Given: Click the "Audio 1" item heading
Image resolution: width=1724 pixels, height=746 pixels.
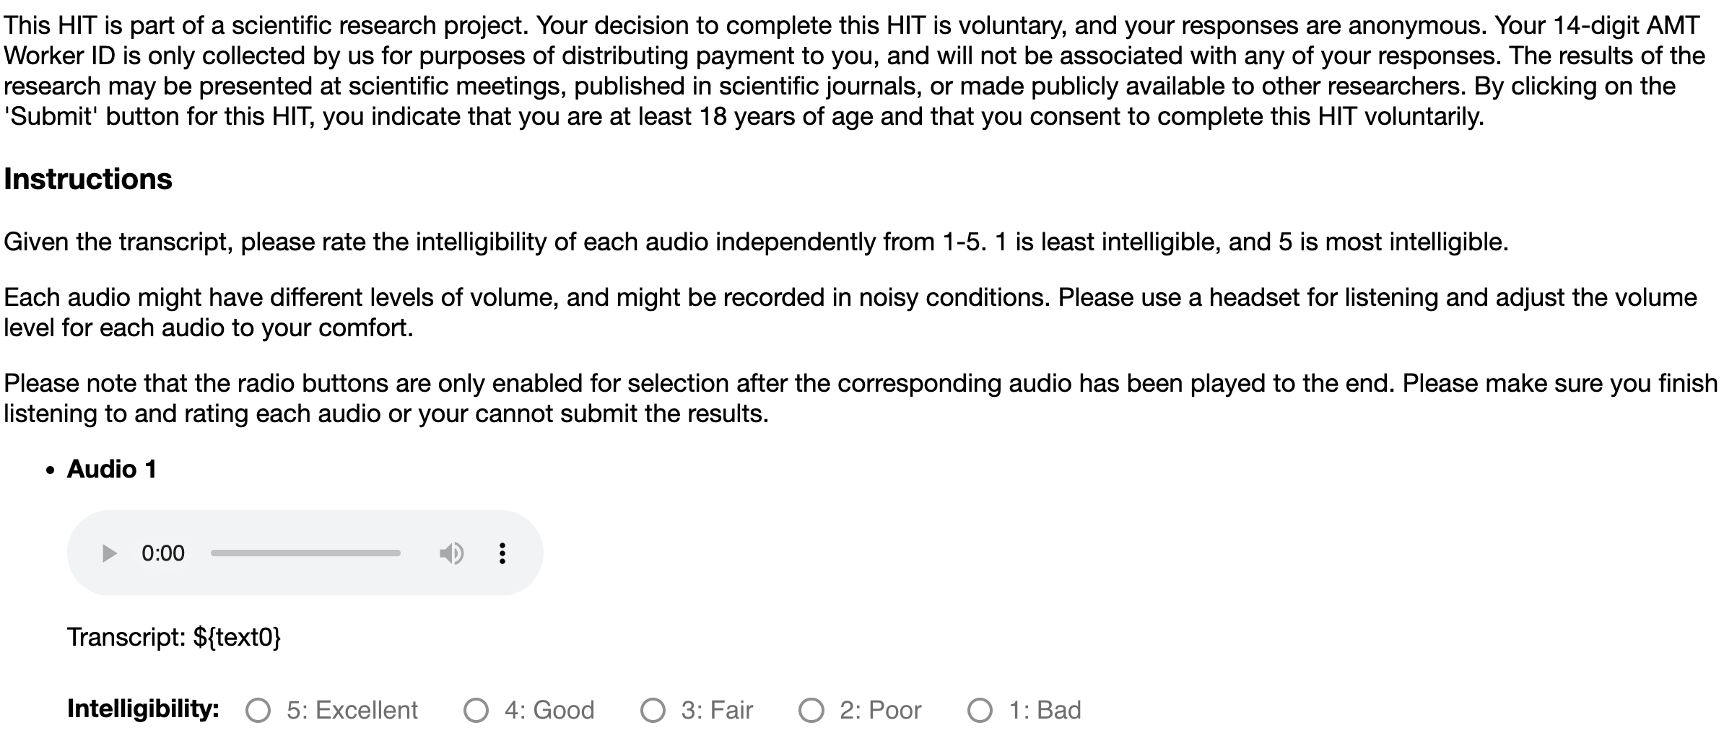Looking at the screenshot, I should 112,470.
